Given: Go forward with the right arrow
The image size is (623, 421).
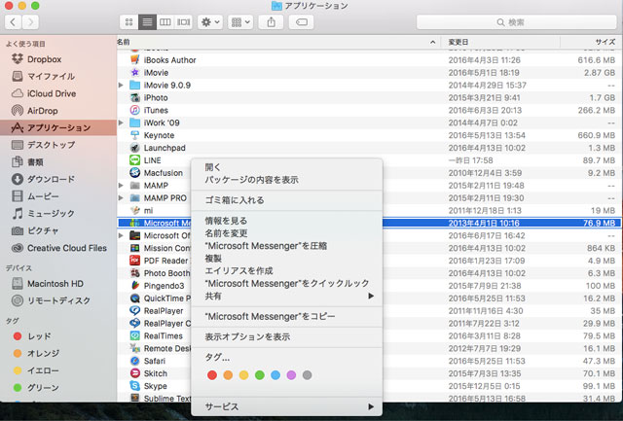Looking at the screenshot, I should coord(30,22).
